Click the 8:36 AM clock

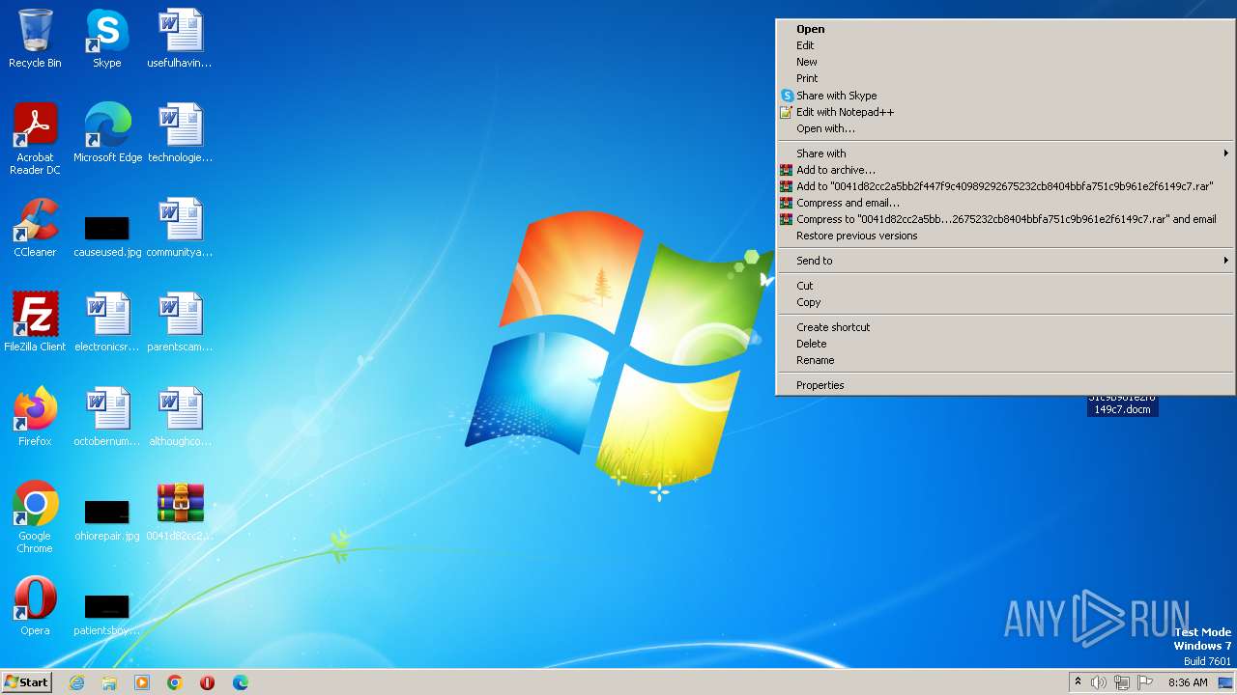pos(1188,682)
